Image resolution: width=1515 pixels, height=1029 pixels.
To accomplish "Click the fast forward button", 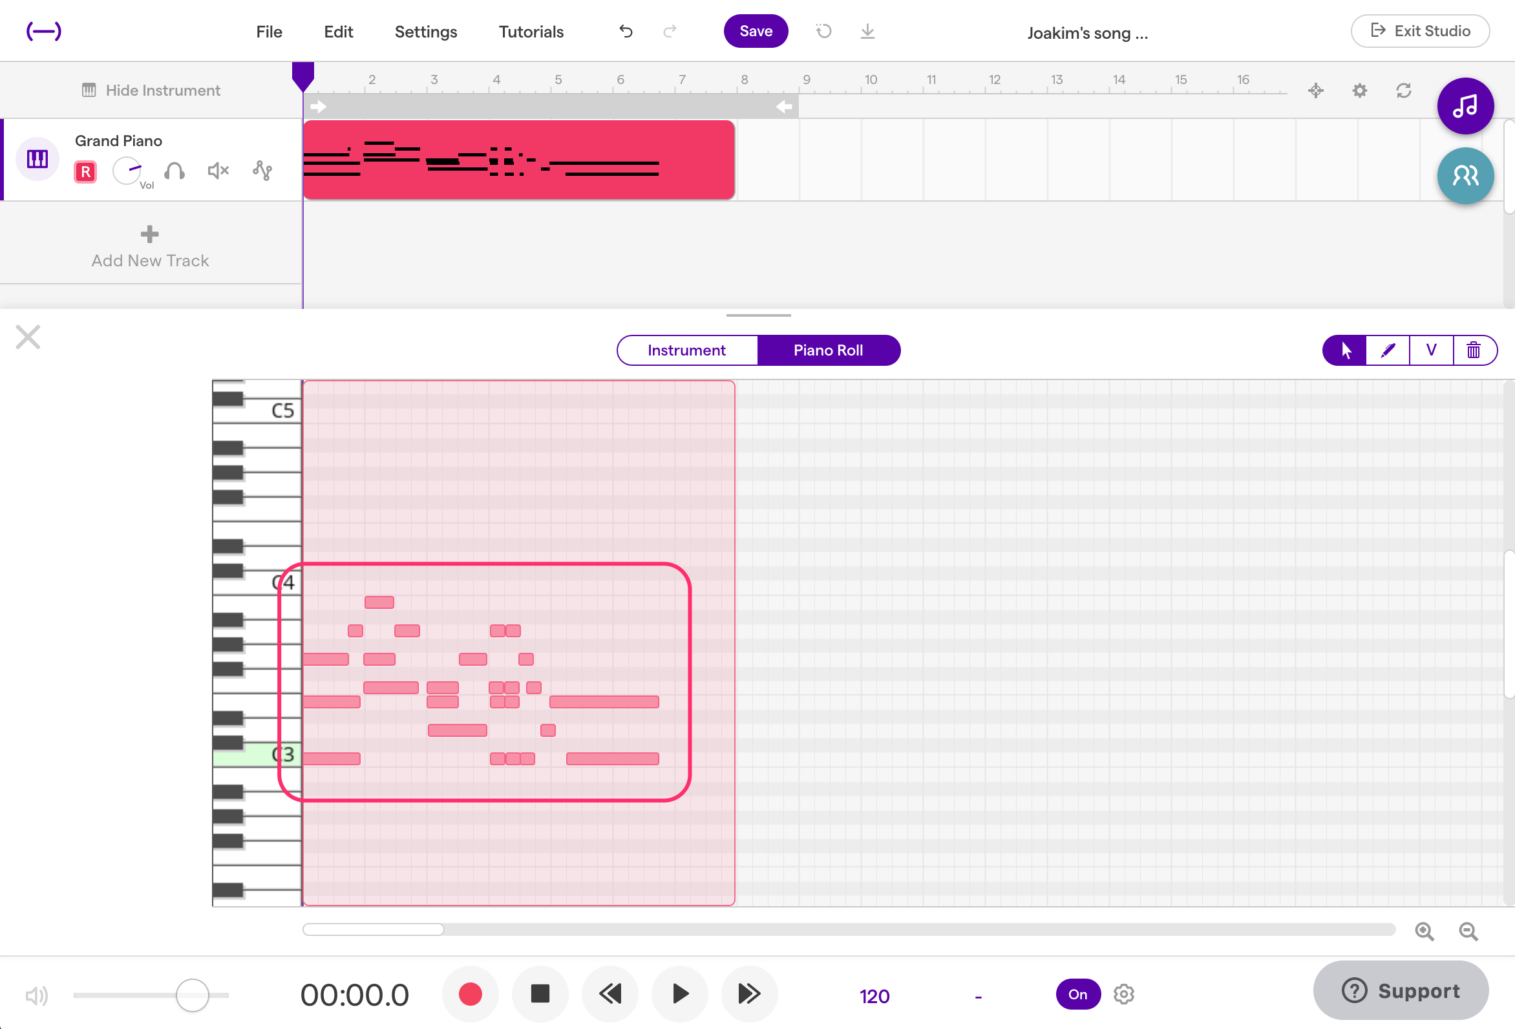I will point(750,994).
